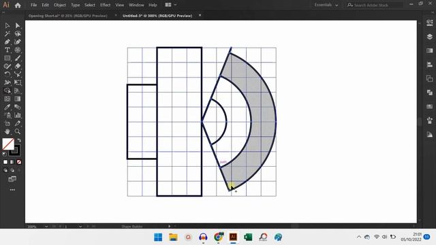Screen dimensions: 436x245
Task: Select the Symbol Sprayer tool
Action: pyautogui.click(x=7, y=115)
